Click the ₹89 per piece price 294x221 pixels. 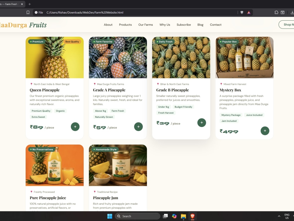coord(42,127)
